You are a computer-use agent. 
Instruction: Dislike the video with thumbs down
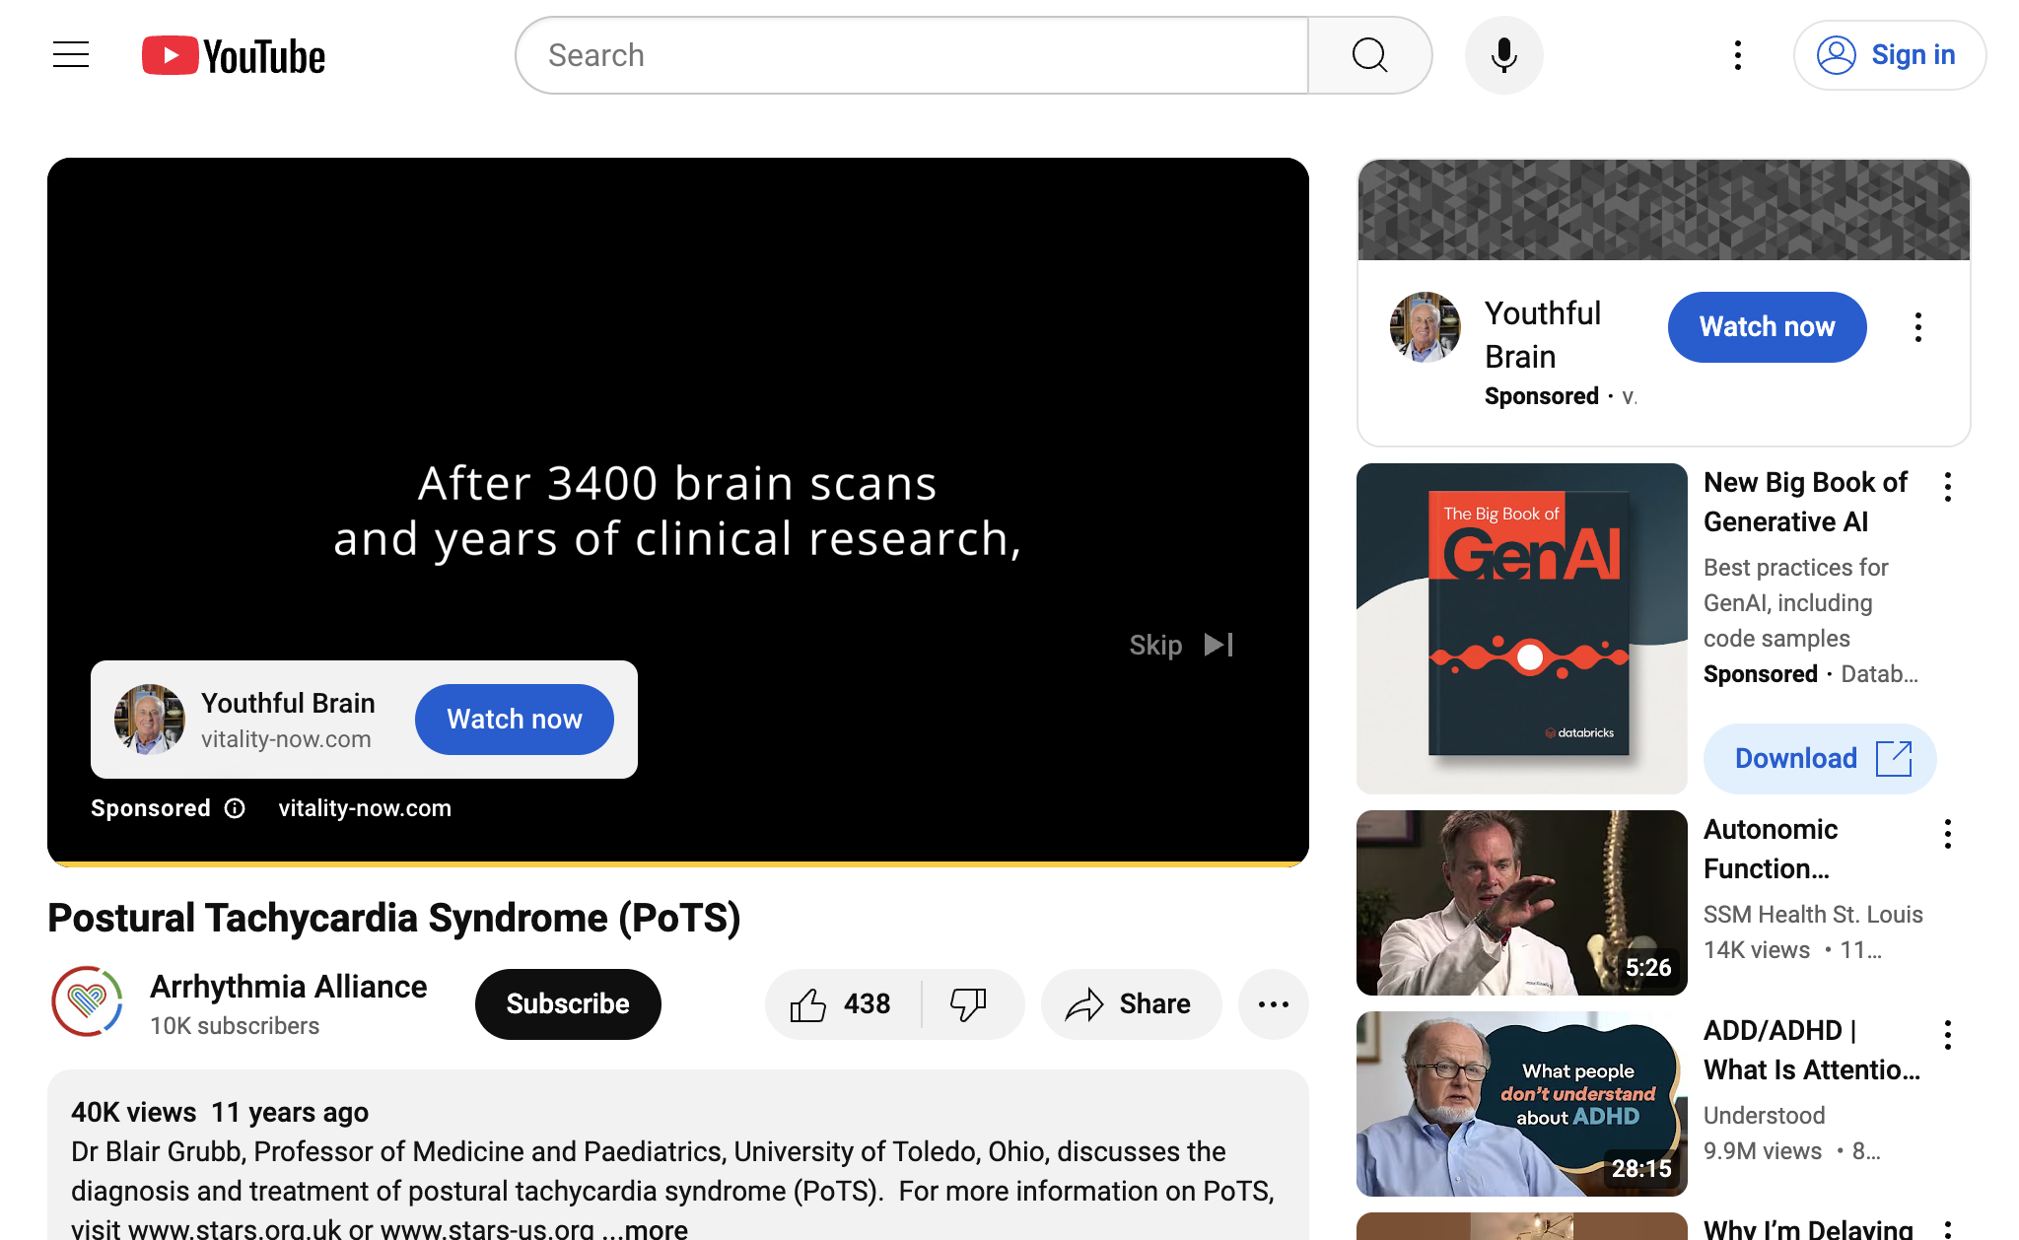click(x=969, y=1003)
